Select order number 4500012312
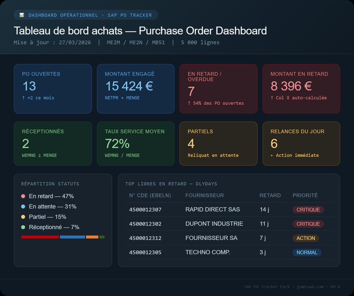The width and height of the screenshot is (354, 296). [145, 238]
